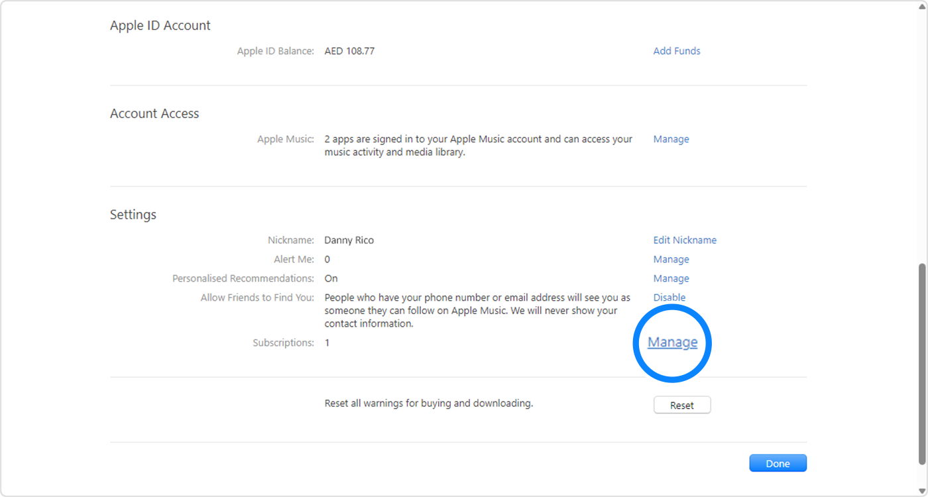Select the nickname Danny Rico
The height and width of the screenshot is (497, 928).
[x=349, y=240]
